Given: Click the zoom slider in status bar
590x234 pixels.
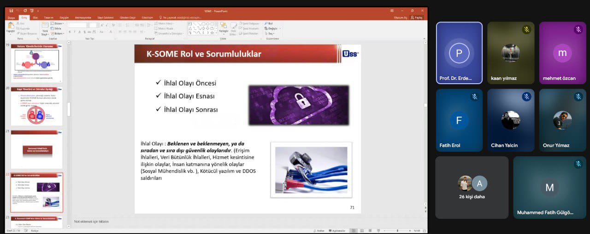Looking at the screenshot, I should [x=397, y=230].
